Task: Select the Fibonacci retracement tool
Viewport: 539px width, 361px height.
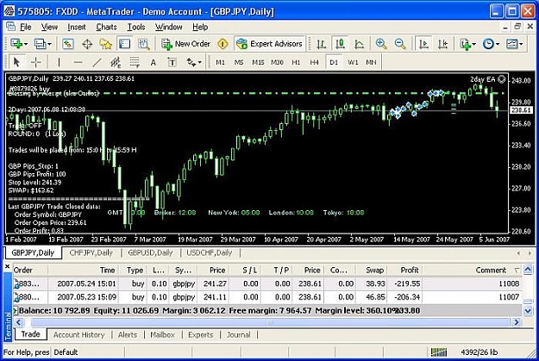Action: (135, 62)
